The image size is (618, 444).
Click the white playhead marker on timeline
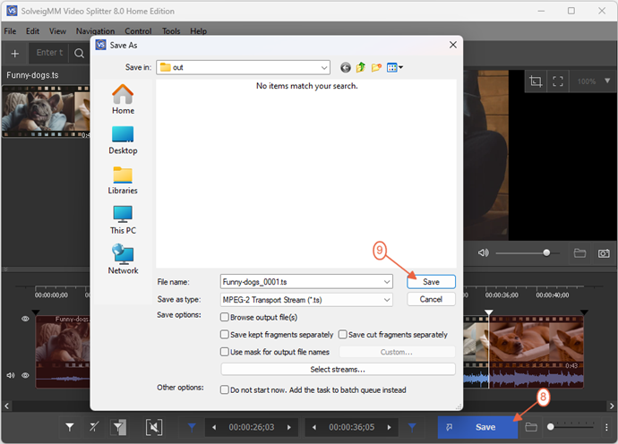(489, 312)
